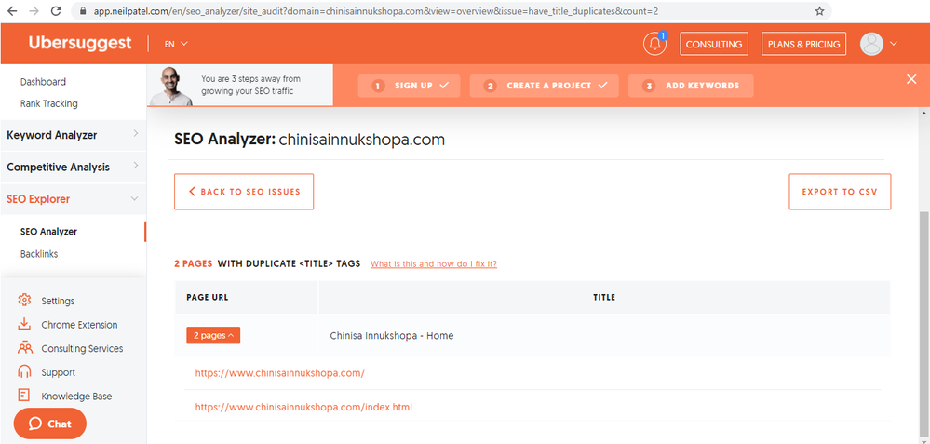Click the Knowledge Base document icon
Image resolution: width=930 pixels, height=444 pixels.
click(x=24, y=396)
